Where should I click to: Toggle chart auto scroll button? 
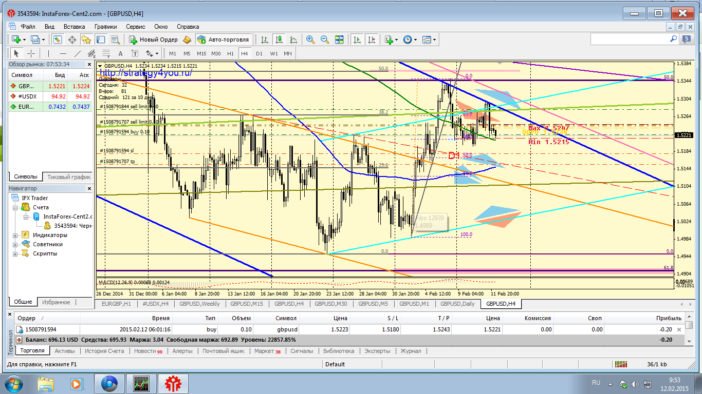pos(357,40)
